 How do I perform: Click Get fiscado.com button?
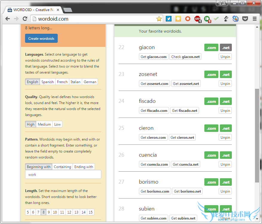[154, 111]
